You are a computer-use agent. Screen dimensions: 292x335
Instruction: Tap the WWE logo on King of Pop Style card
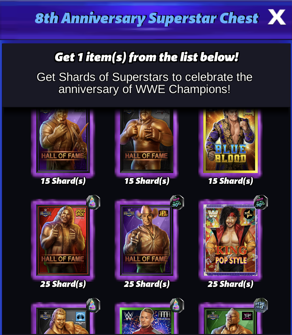(x=213, y=214)
